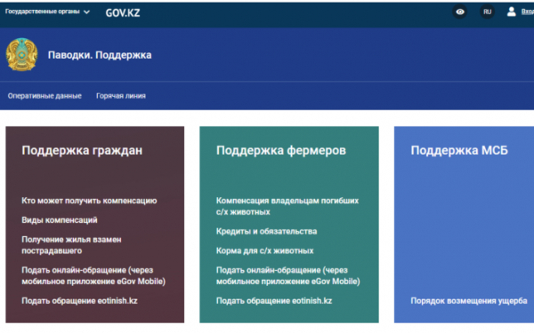The height and width of the screenshot is (333, 534).
Task: Open the GOV.KZ home logo
Action: click(123, 13)
